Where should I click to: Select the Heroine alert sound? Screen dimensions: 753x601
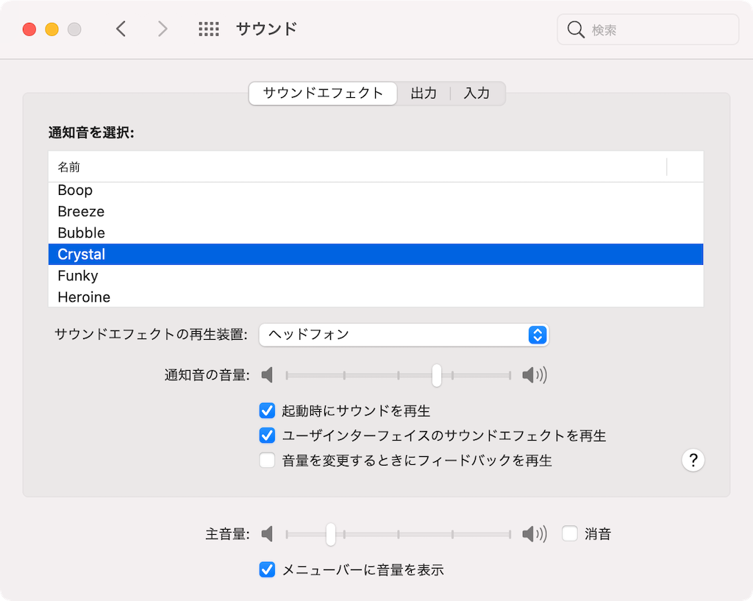click(376, 296)
